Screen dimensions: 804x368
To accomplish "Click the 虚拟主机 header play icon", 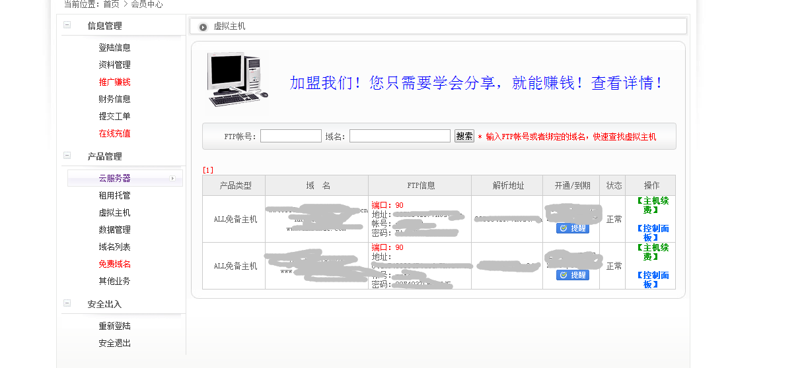I will pyautogui.click(x=203, y=27).
